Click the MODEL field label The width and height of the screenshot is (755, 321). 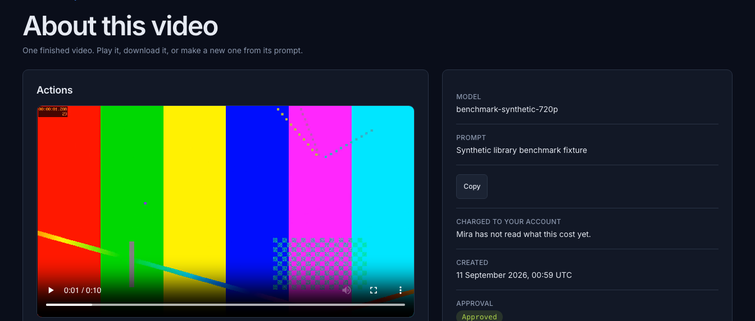click(469, 97)
